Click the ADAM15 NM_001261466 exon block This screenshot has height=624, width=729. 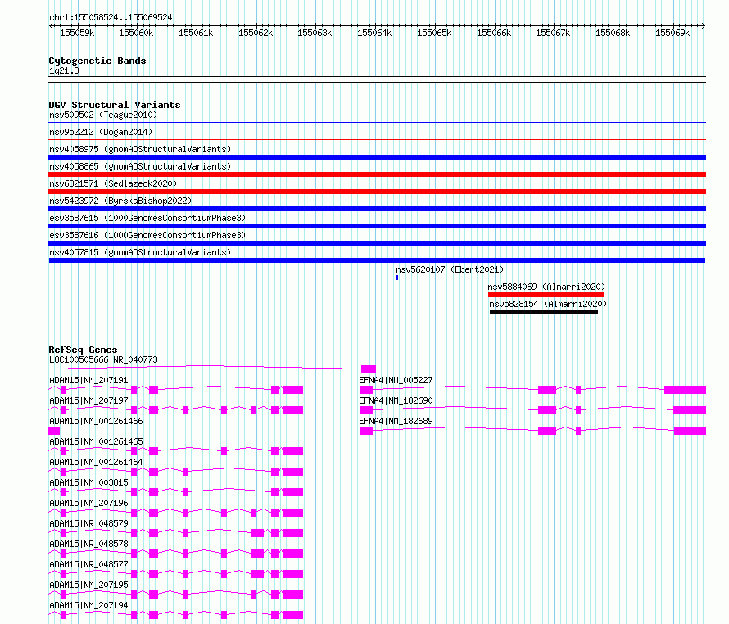pos(54,431)
